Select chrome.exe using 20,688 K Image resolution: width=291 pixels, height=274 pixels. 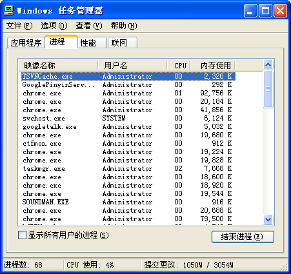point(128,210)
